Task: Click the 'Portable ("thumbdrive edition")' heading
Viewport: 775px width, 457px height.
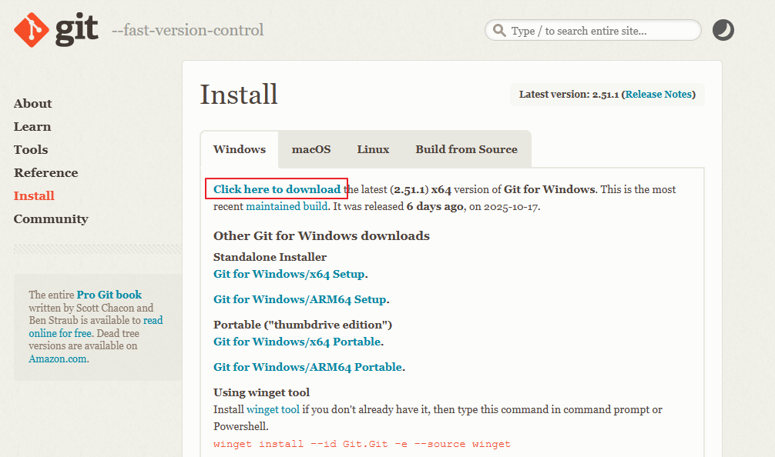Action: 303,325
